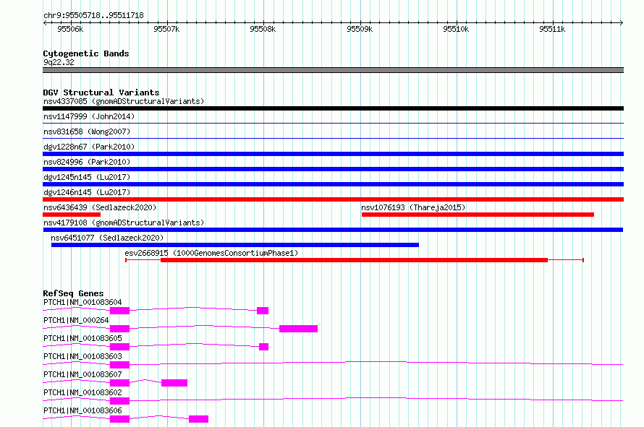Select the nsv6451077 (Sedlazeck2020) blue bar
This screenshot has width=644, height=427.
[235, 245]
